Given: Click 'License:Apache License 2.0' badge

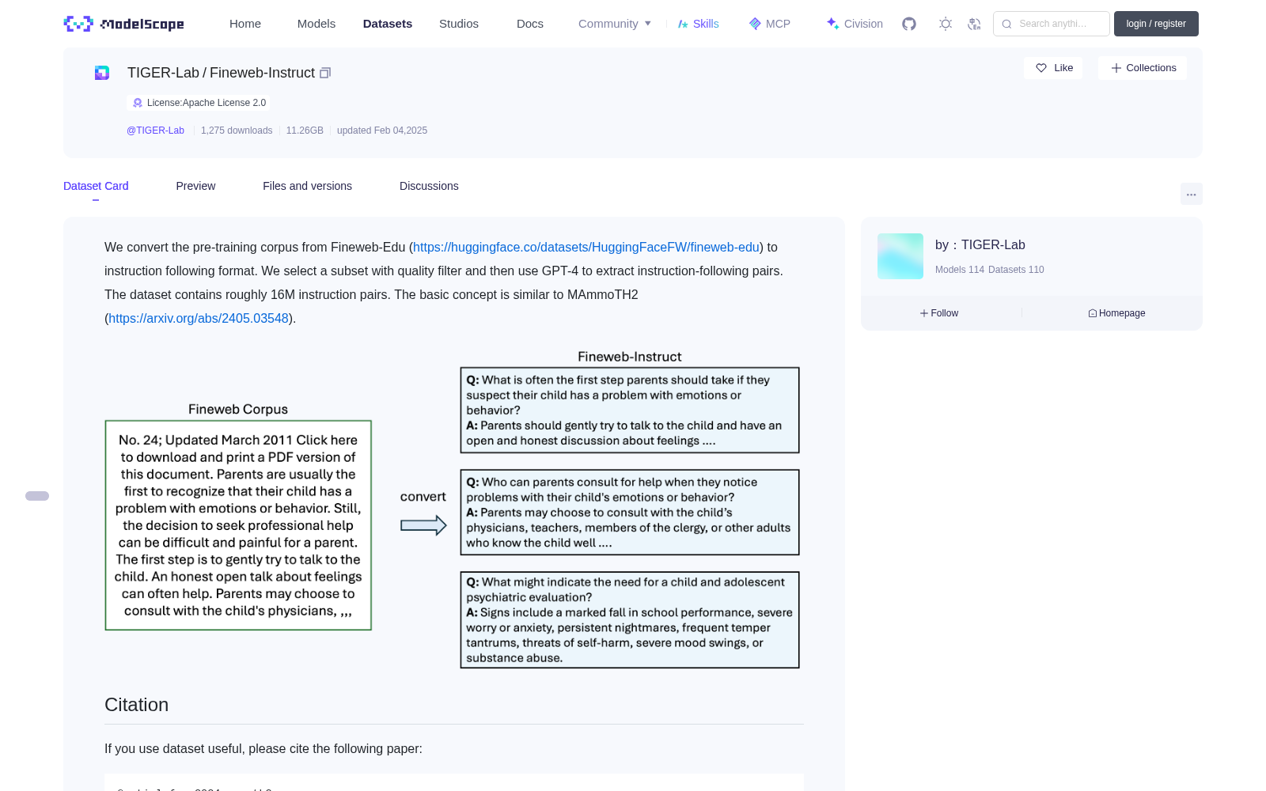Looking at the screenshot, I should (x=199, y=103).
